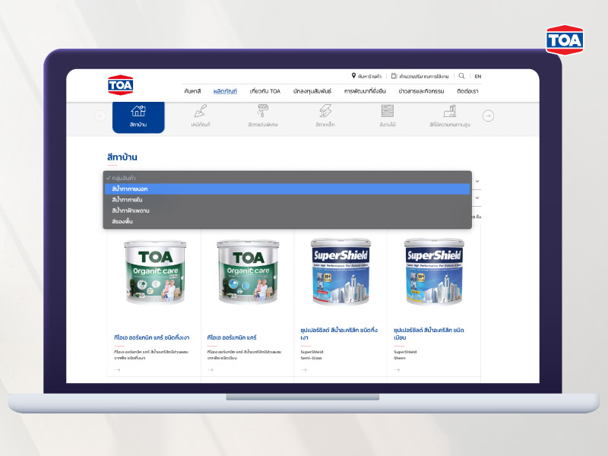608x456 pixels.
Task: Select the wood coating category icon
Action: pos(388,112)
